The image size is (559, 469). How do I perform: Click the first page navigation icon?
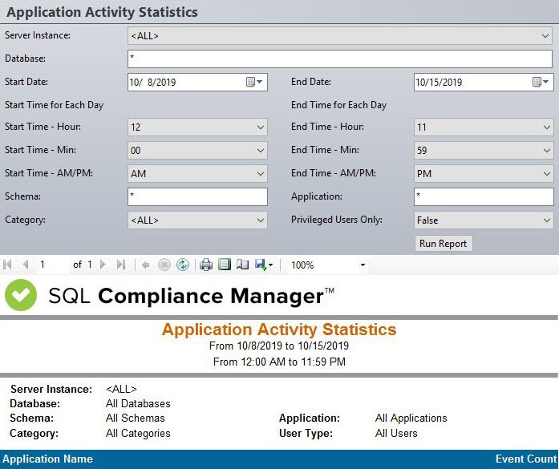coord(8,265)
